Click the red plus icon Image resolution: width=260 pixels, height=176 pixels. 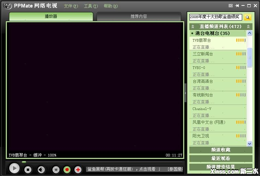[78, 170]
